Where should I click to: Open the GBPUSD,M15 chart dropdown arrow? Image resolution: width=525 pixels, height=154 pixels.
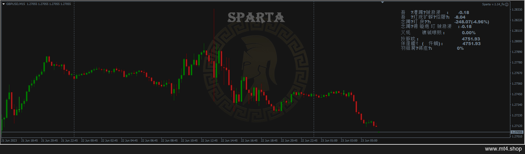[4, 4]
